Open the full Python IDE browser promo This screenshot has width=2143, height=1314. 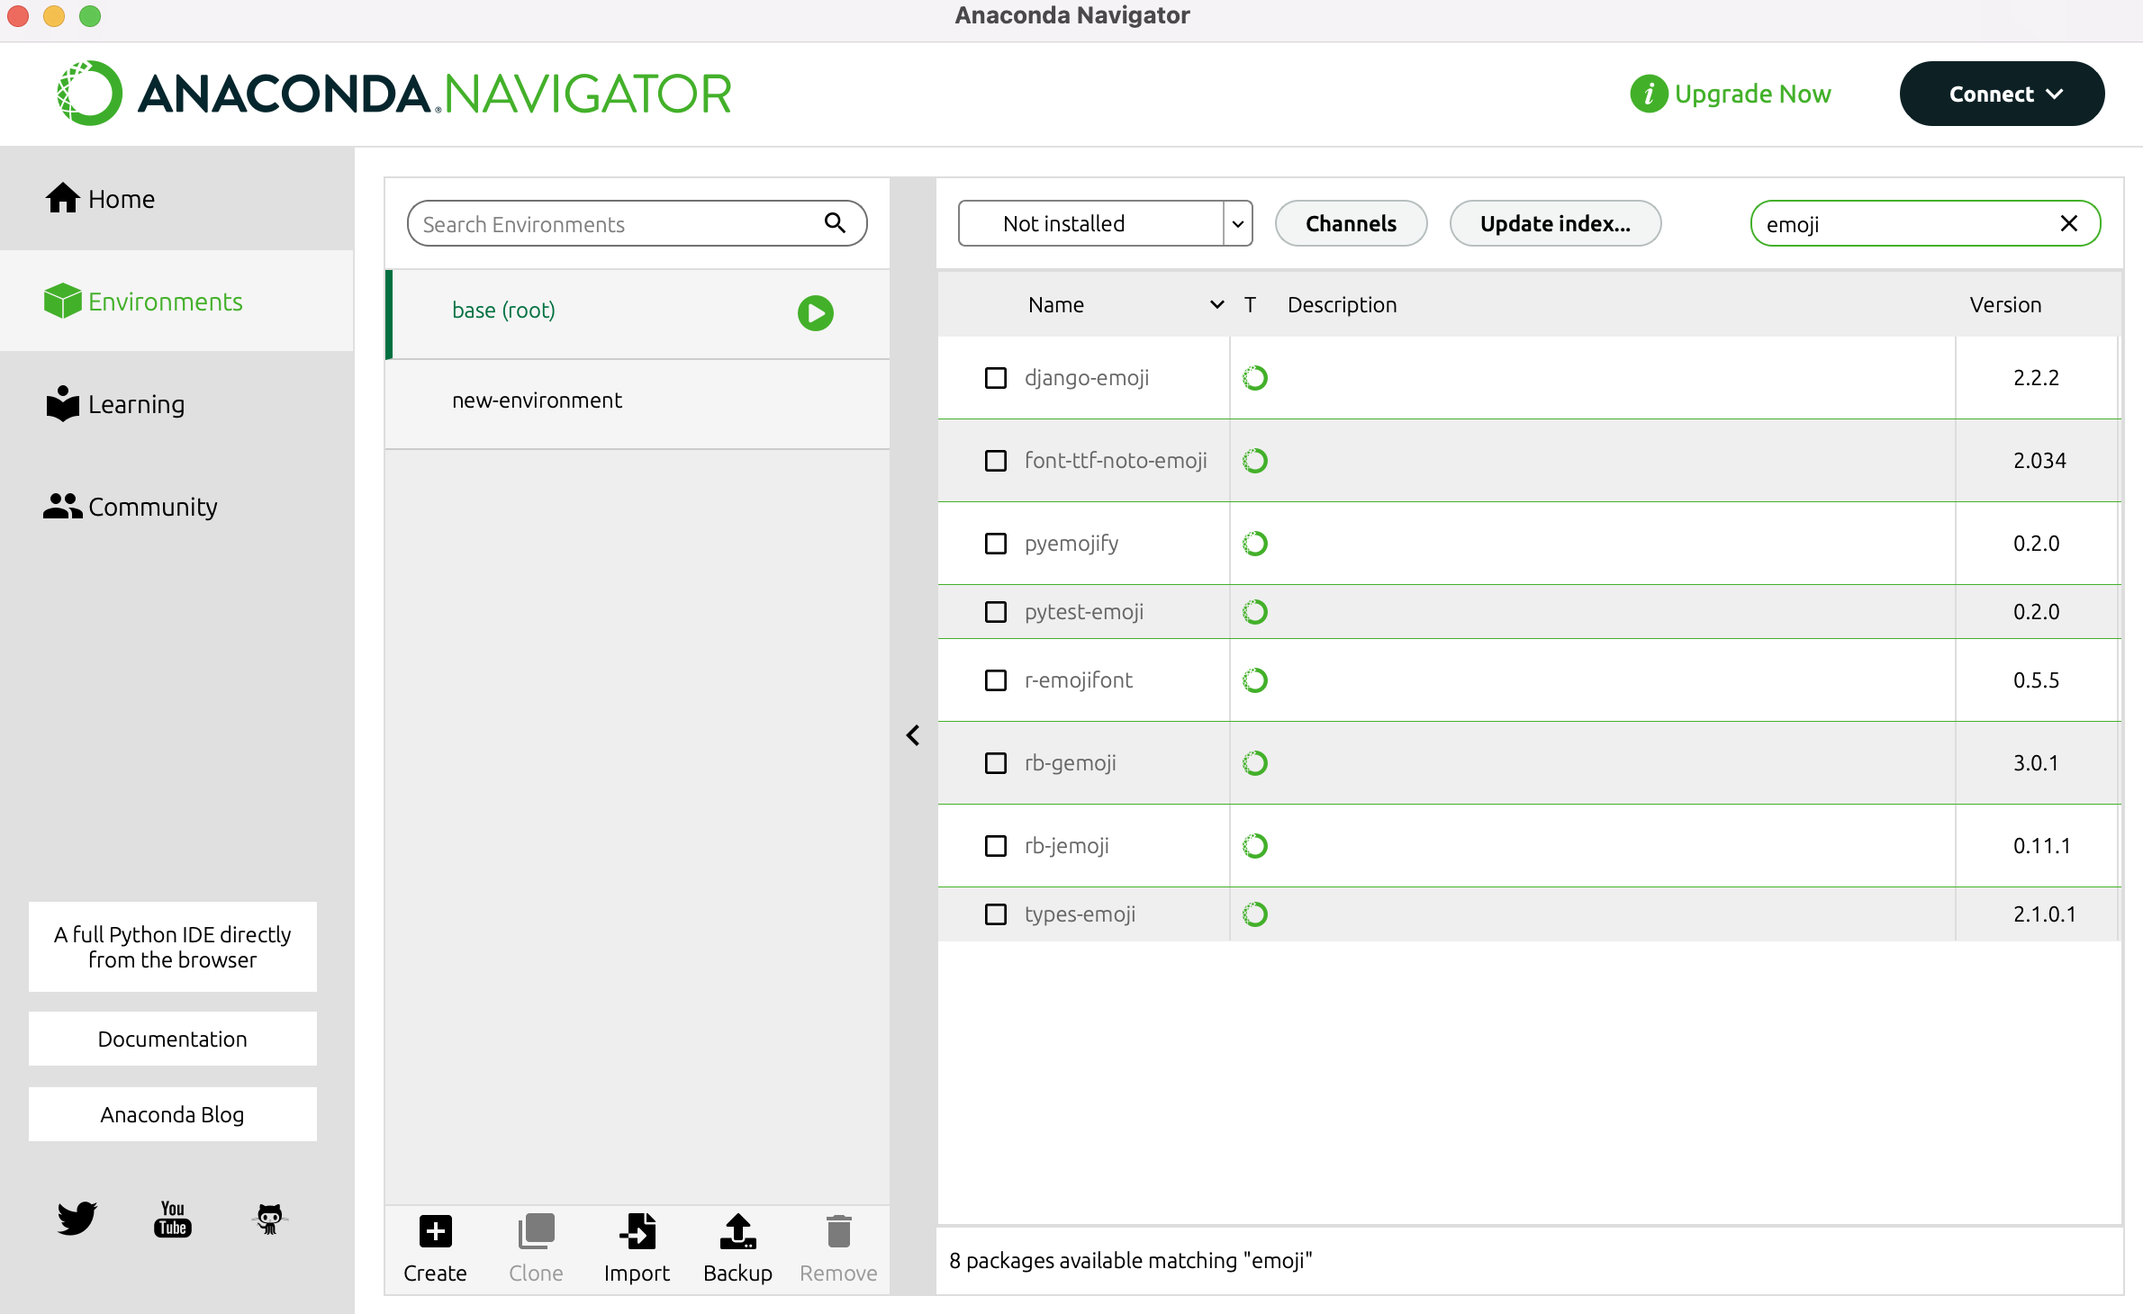[x=173, y=947]
